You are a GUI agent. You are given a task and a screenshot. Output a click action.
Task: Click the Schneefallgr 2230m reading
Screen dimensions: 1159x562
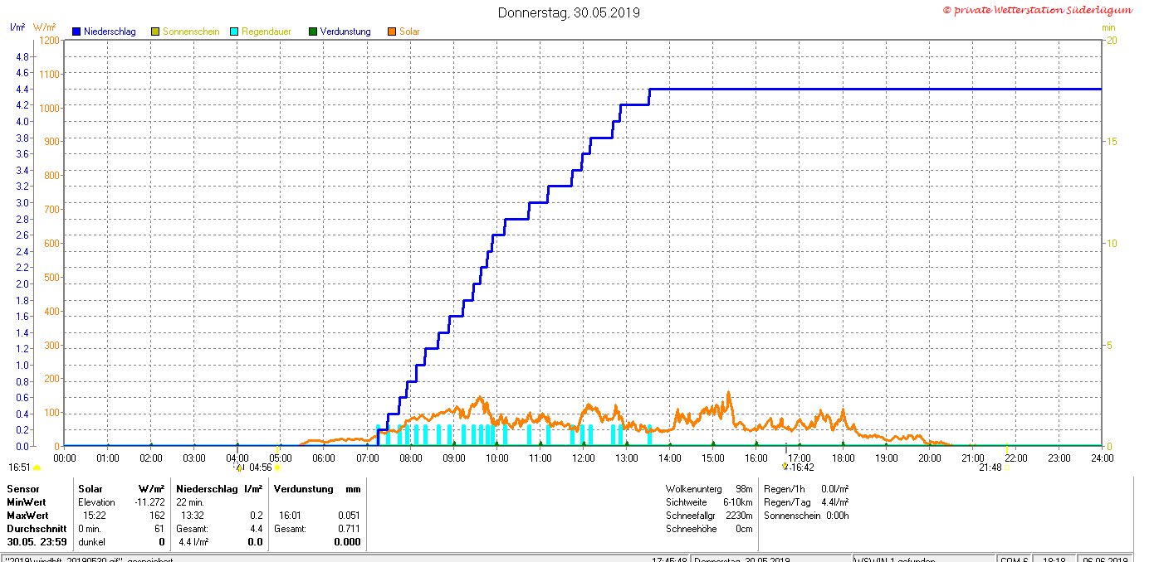pos(709,516)
